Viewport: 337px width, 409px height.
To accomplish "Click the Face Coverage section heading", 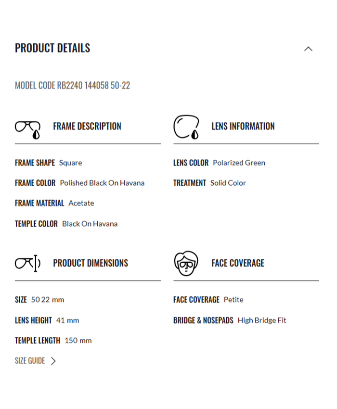I will pyautogui.click(x=238, y=263).
